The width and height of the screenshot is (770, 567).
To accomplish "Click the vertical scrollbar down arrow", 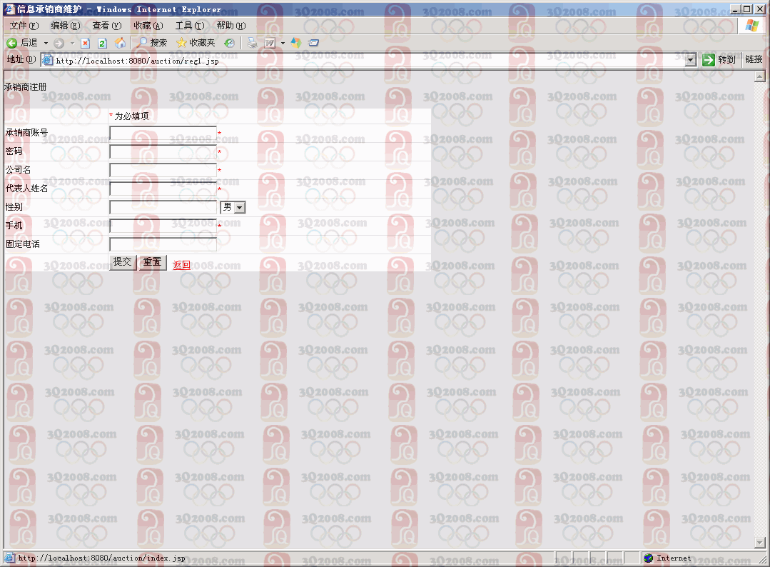I will point(760,543).
